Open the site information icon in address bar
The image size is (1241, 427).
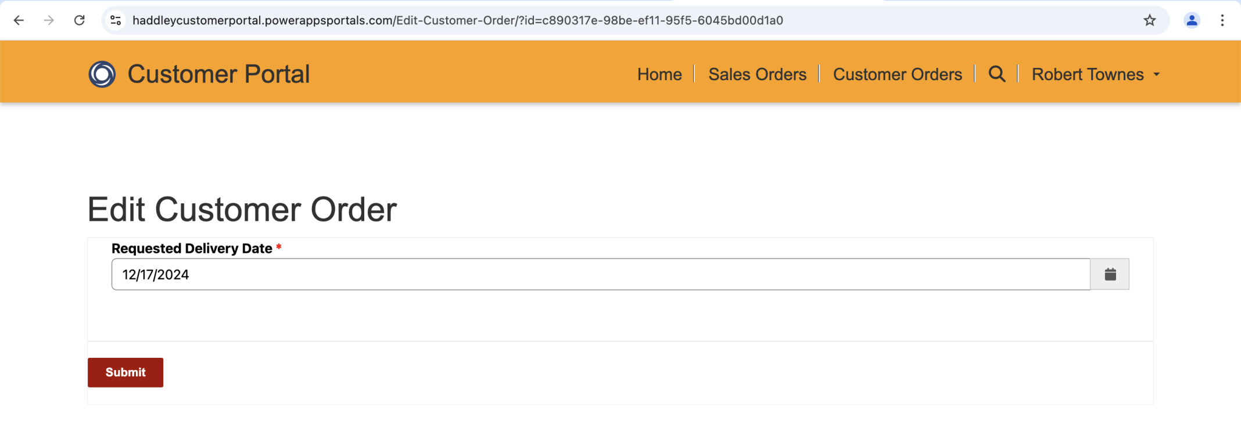pyautogui.click(x=116, y=20)
